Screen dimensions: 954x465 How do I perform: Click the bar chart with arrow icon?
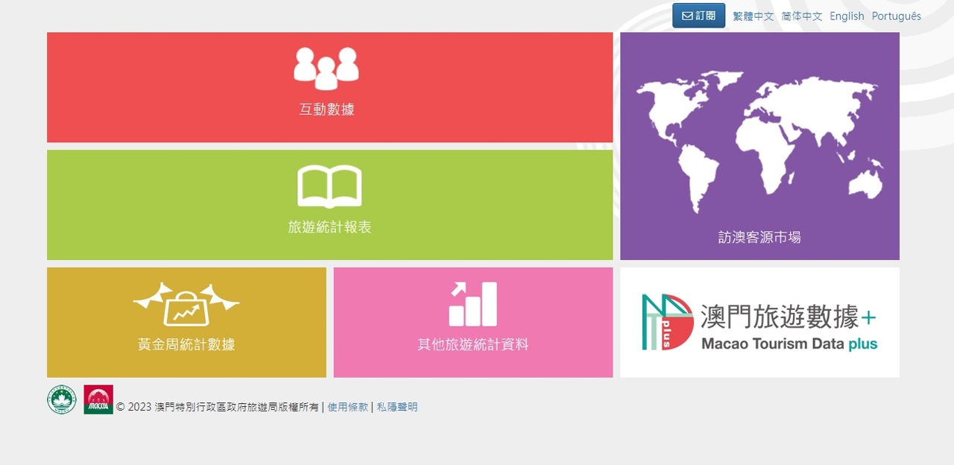473,303
